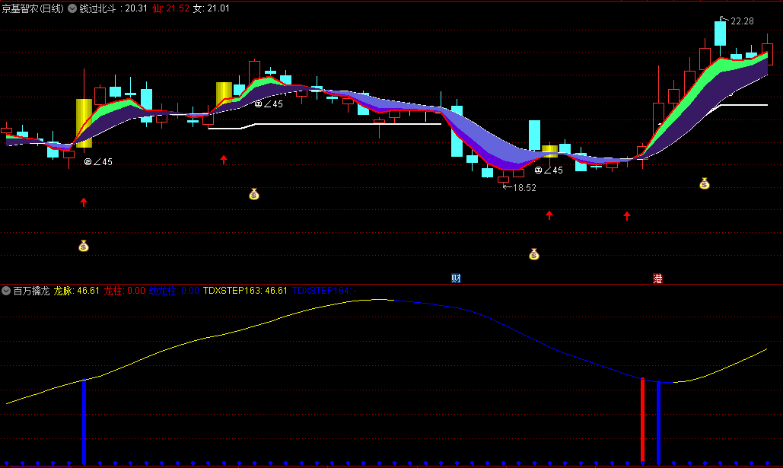Click the 钱过北斗 indicator name
Image resolution: width=783 pixels, height=468 pixels.
98,8
